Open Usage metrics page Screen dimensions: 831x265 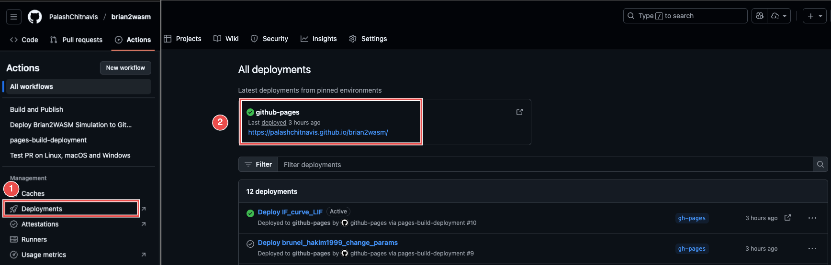tap(44, 254)
